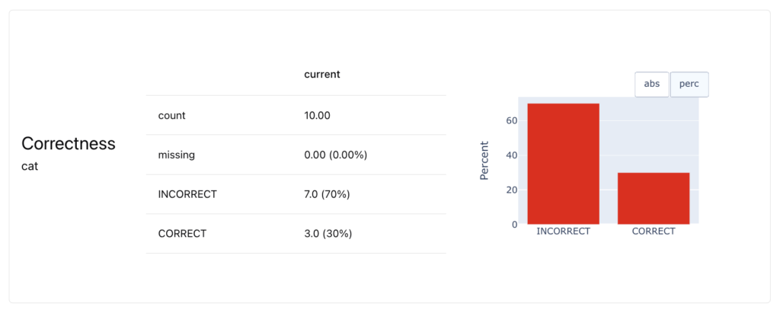This screenshot has width=780, height=313.
Task: Switch chart to abs view
Action: pyautogui.click(x=652, y=85)
